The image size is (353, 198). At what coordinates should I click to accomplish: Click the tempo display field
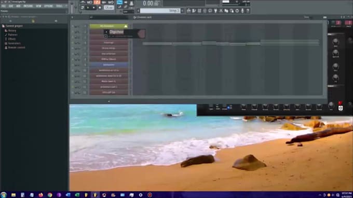coord(108,8)
